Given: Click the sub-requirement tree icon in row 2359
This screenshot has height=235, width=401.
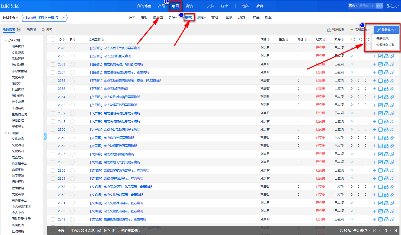Looking at the screenshot, I should (x=386, y=138).
